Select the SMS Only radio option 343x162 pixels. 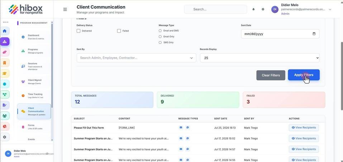coord(160,42)
